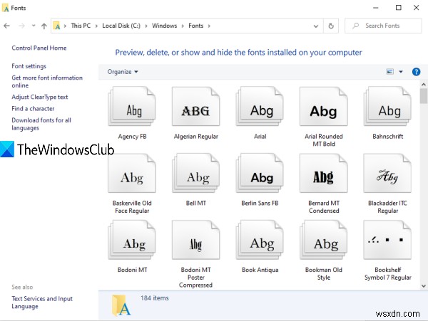Open the Organize dropdown menu

123,72
